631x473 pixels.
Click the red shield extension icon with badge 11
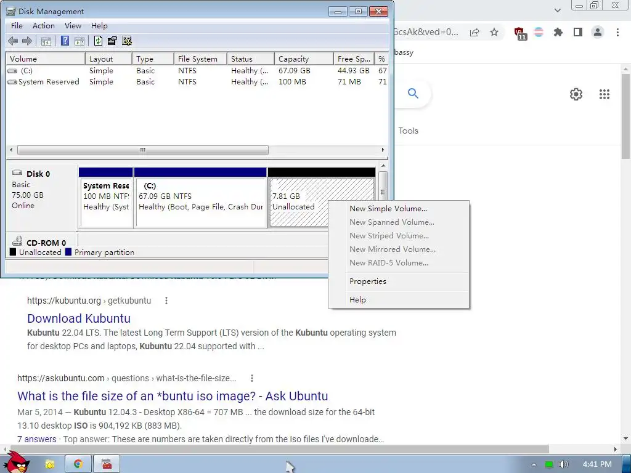coord(520,33)
